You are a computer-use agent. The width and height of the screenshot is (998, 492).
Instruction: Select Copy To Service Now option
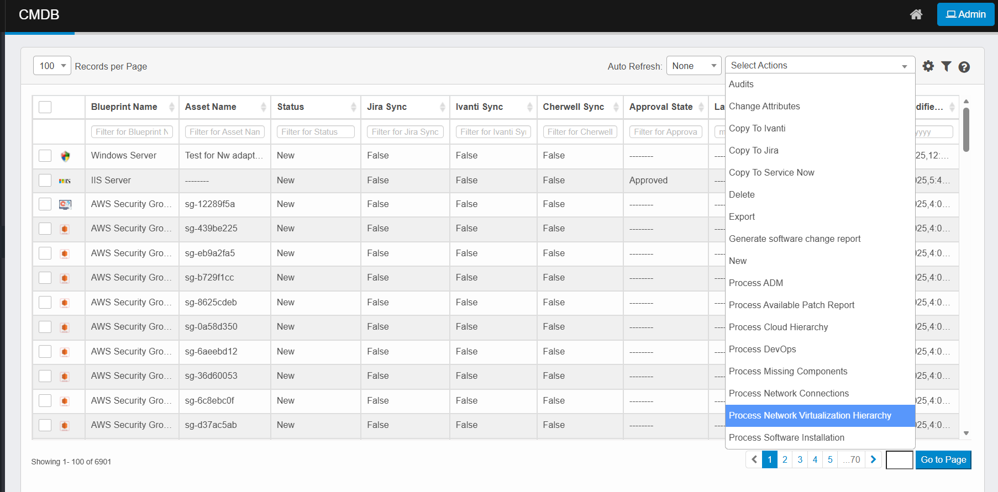771,172
